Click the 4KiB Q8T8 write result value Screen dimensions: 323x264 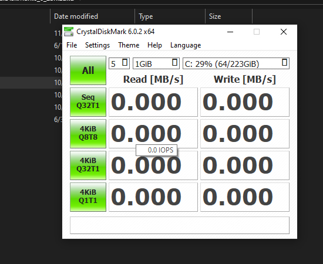245,134
